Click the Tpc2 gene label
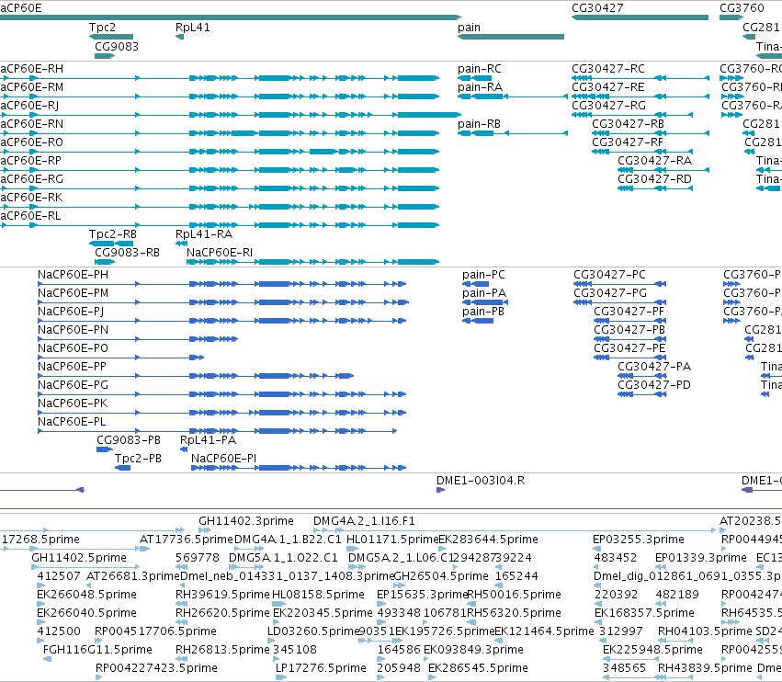Screen dimensions: 782x682 point(102,28)
